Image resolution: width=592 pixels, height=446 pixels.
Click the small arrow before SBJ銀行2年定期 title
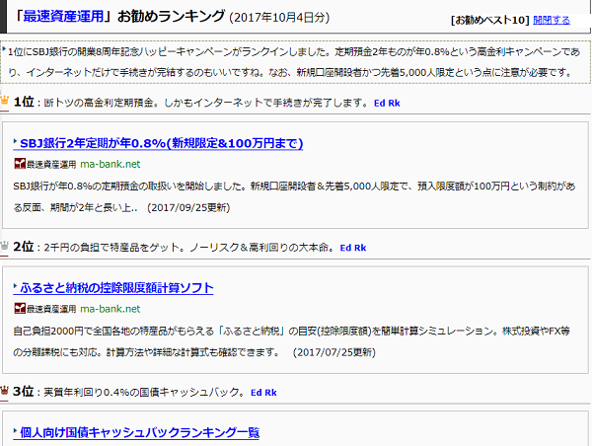[15, 142]
